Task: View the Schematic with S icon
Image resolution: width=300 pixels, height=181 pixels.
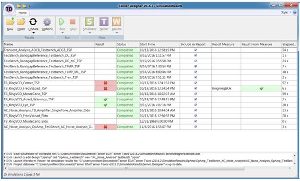Action: 89,21
